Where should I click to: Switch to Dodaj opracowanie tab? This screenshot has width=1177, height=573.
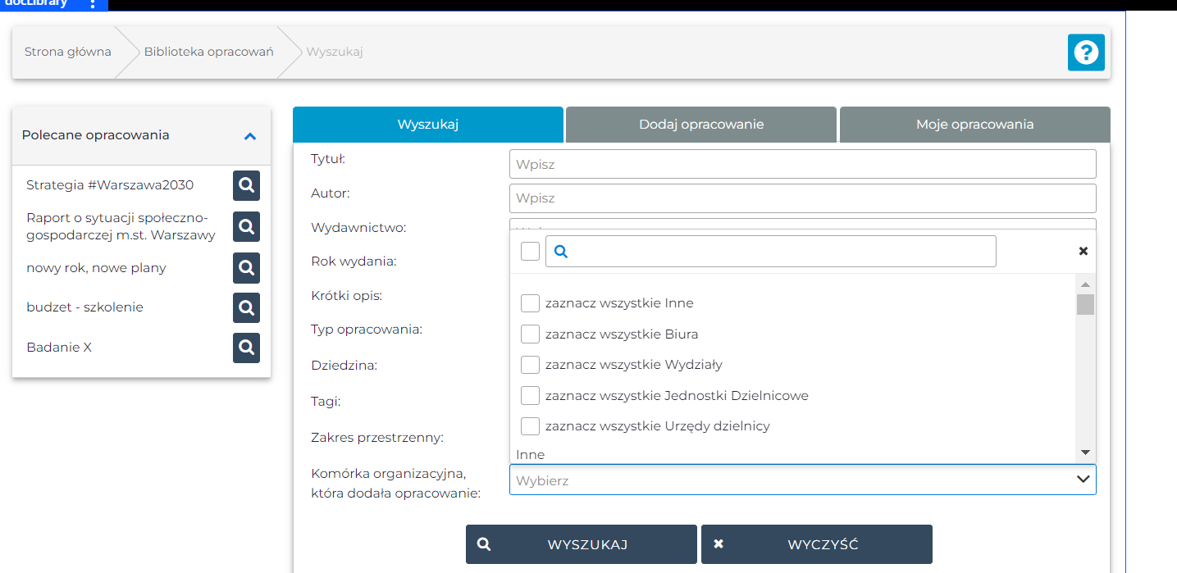[701, 125]
